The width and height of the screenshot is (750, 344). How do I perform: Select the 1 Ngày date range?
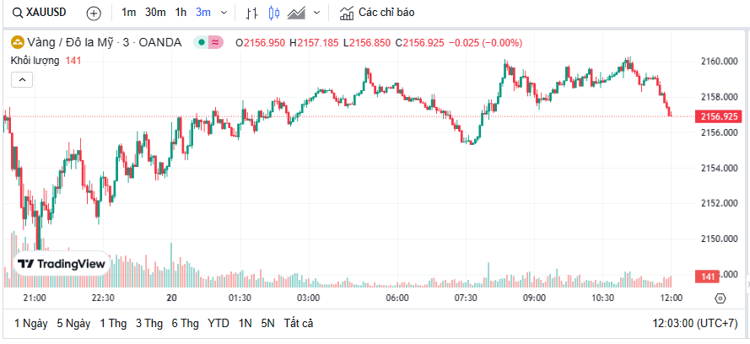pos(30,323)
